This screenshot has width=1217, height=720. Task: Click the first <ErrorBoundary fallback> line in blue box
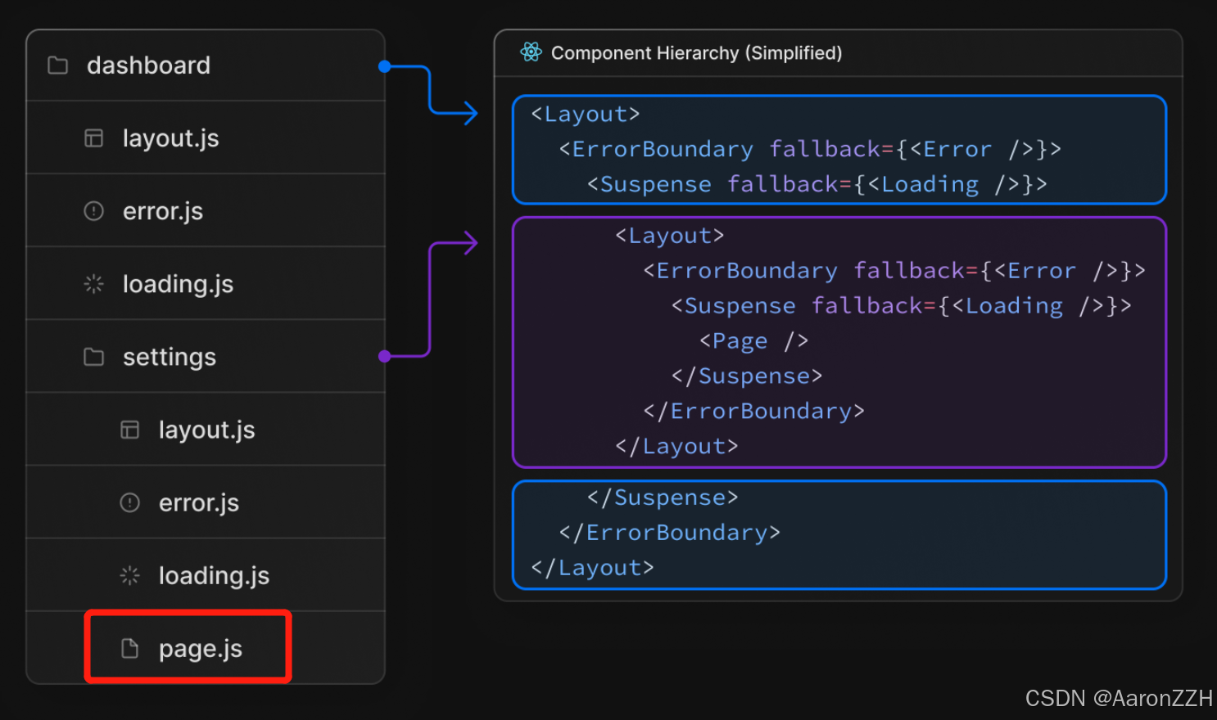tap(810, 149)
